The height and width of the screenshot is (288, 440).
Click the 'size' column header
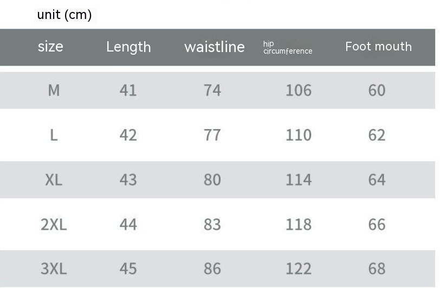[50, 47]
